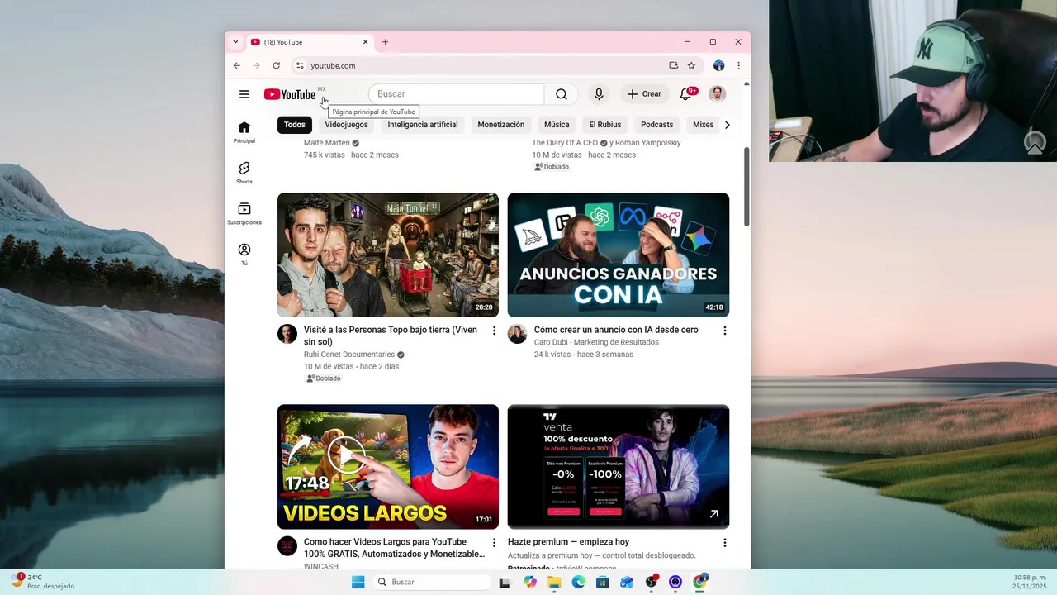Open the YouTube hamburger guide menu
This screenshot has width=1057, height=595.
click(244, 94)
